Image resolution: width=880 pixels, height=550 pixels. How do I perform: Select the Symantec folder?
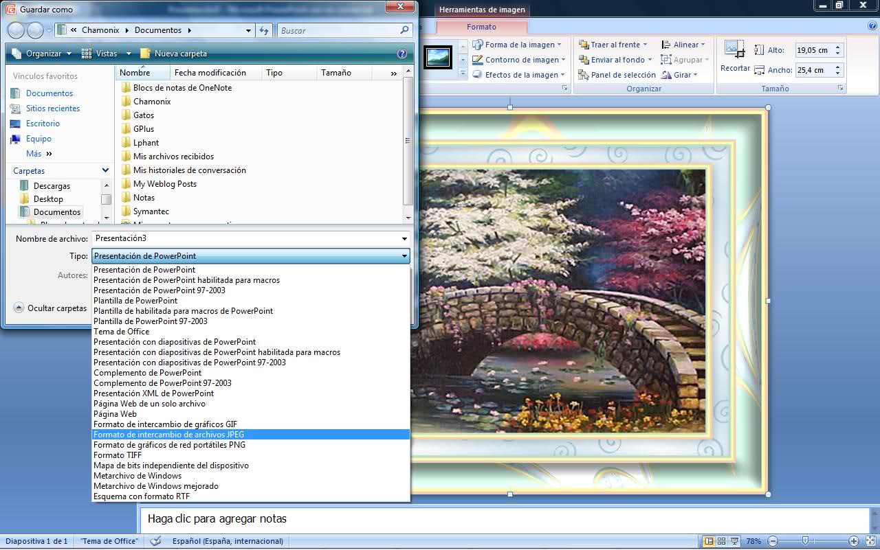151,211
